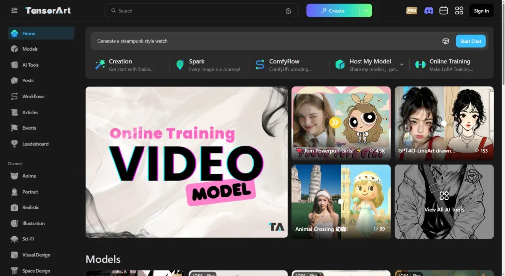Viewport: 505px width, 276px height.
Task: Click the Models section heading
Action: [103, 259]
